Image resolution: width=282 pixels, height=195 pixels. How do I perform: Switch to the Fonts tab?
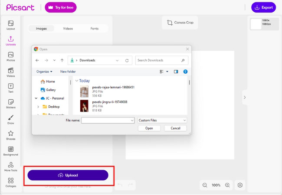pos(94,29)
